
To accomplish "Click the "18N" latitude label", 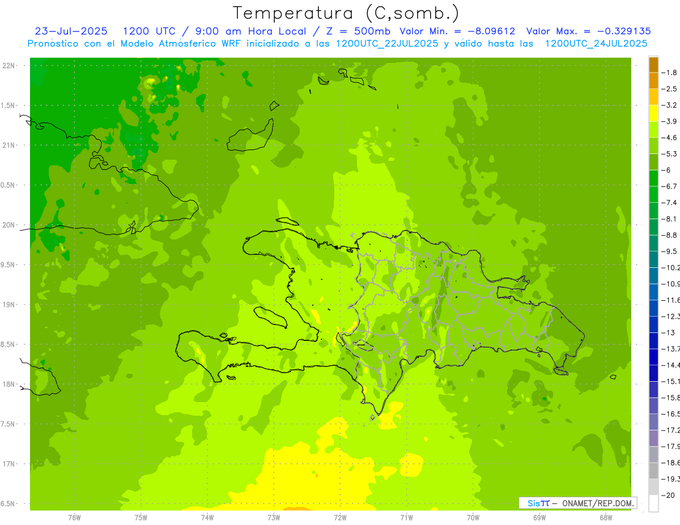I will click(x=8, y=385).
